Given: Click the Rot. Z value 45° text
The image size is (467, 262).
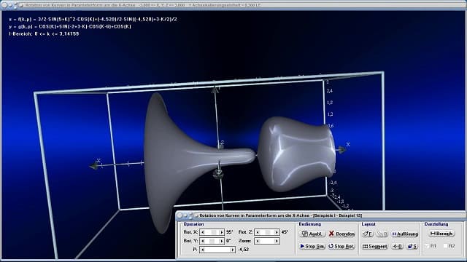Looking at the screenshot, I should click(x=285, y=232).
